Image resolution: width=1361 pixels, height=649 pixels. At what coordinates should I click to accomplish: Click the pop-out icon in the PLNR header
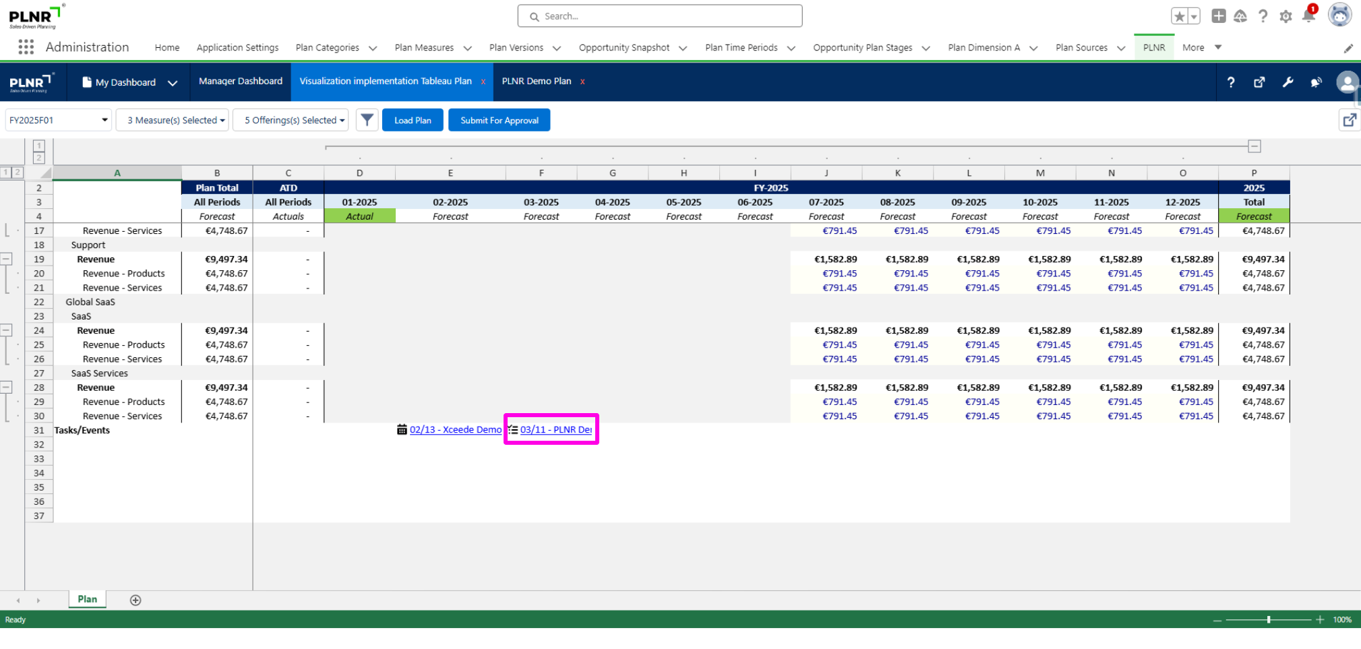pyautogui.click(x=1259, y=82)
